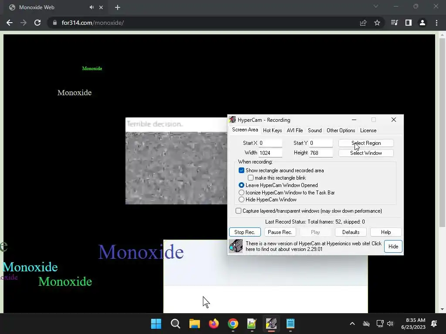Open Windows taskbar search
Image resolution: width=446 pixels, height=334 pixels.
(175, 324)
